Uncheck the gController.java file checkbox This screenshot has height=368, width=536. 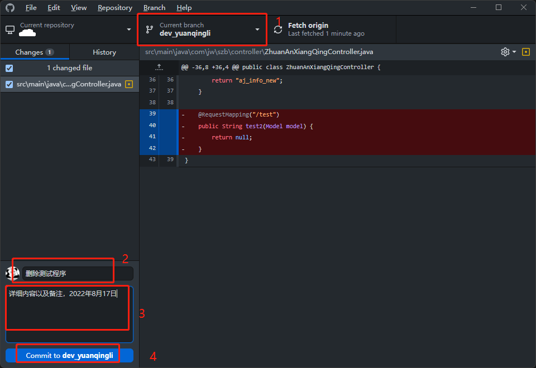[9, 84]
